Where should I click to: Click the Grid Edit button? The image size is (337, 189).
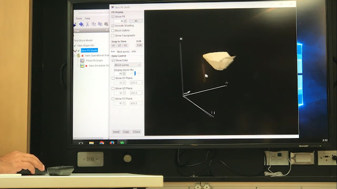click(x=139, y=45)
